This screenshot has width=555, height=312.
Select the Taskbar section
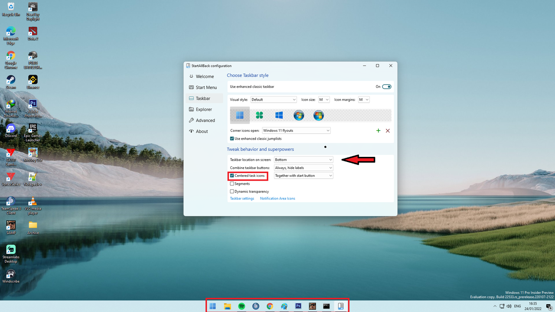tap(204, 98)
